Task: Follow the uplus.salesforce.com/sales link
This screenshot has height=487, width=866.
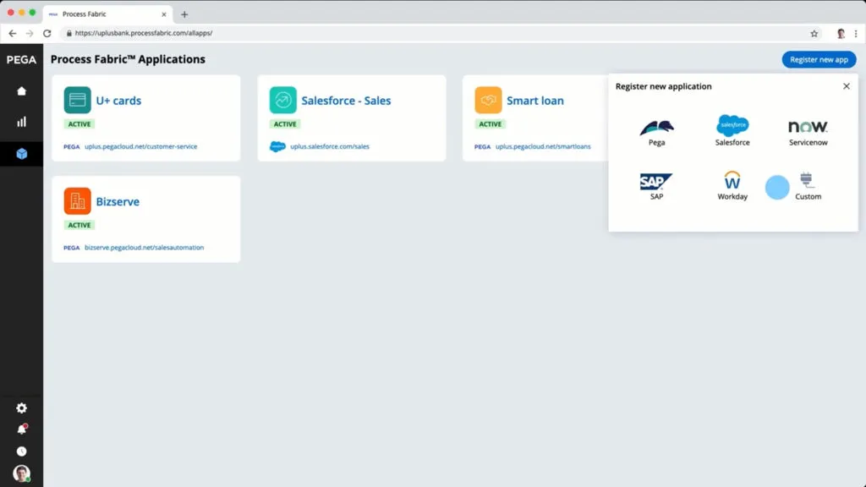Action: pos(330,146)
